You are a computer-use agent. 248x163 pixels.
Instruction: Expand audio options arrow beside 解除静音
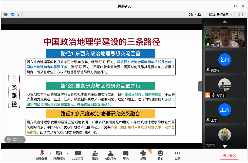click(50, 153)
